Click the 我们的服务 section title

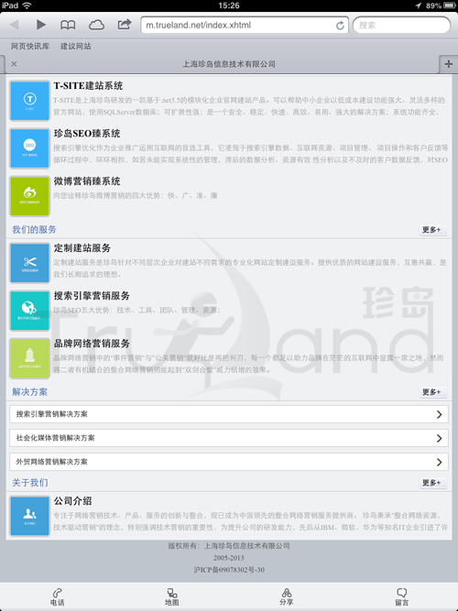coord(34,230)
